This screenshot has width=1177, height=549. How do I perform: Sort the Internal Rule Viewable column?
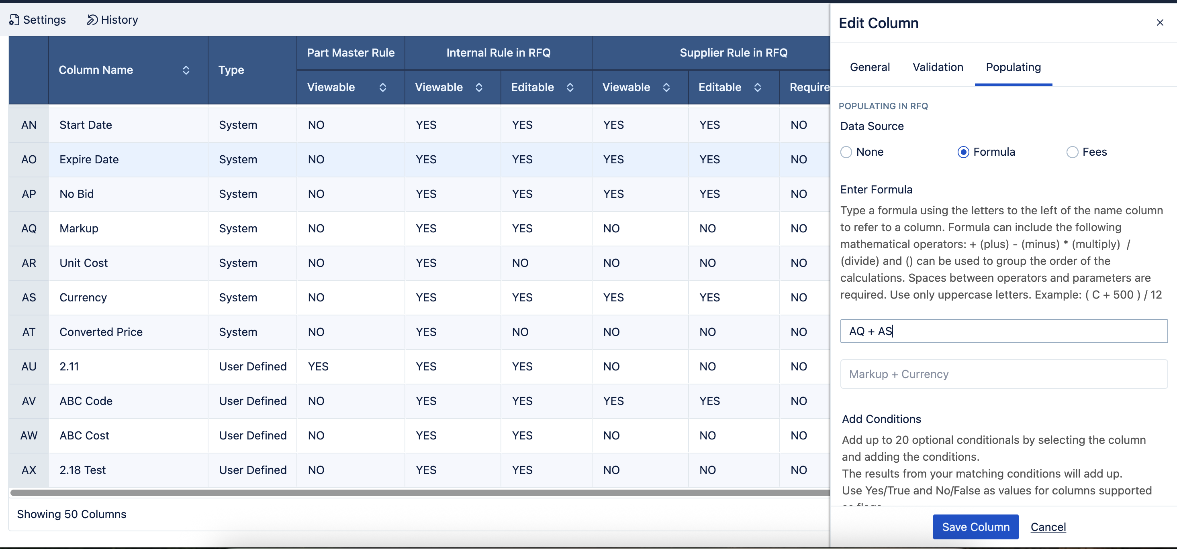[478, 87]
